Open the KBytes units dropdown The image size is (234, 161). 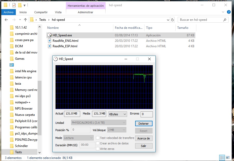[118, 114]
